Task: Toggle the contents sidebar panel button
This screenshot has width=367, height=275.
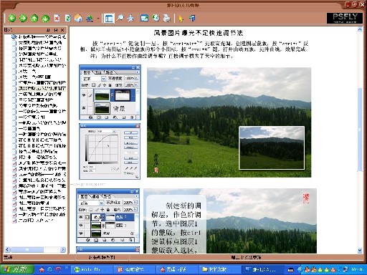Action: click(x=109, y=18)
